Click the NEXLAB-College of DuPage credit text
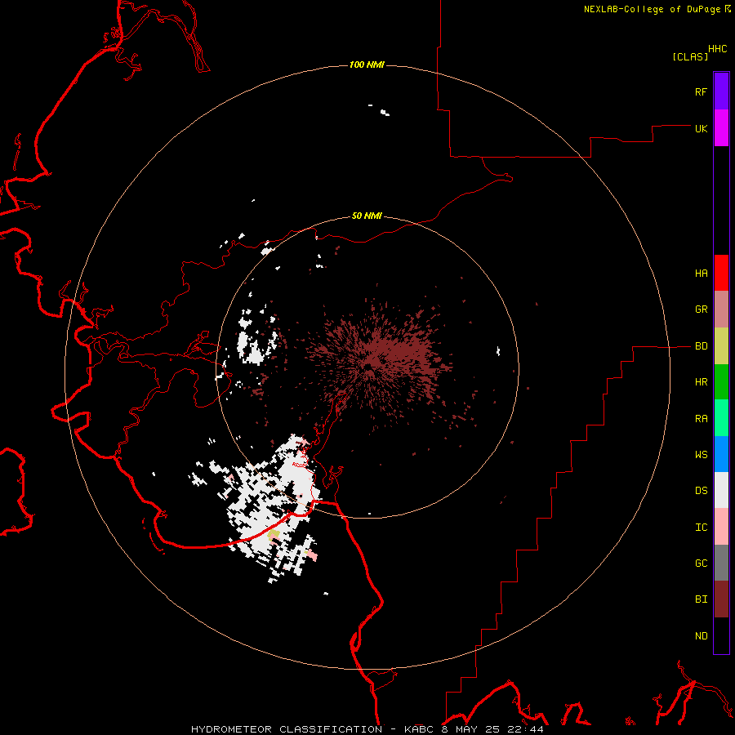 [653, 9]
